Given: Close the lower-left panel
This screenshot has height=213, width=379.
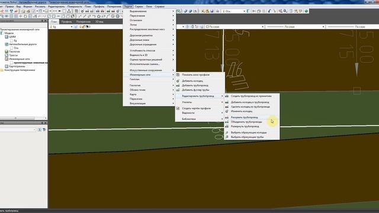Looking at the screenshot, I should 45,123.
